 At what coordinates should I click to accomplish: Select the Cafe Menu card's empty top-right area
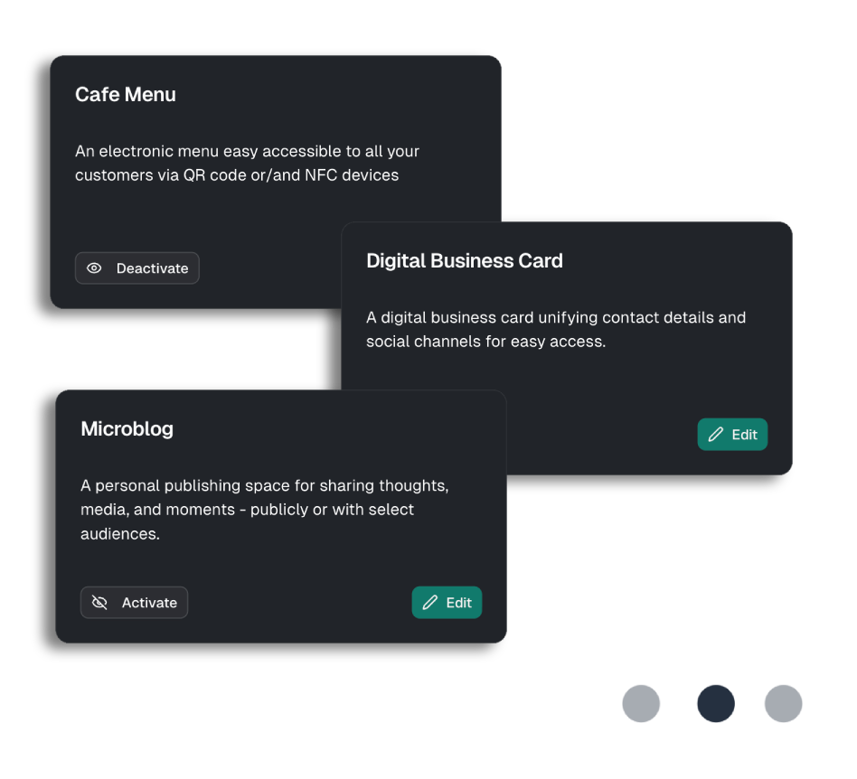(407, 95)
